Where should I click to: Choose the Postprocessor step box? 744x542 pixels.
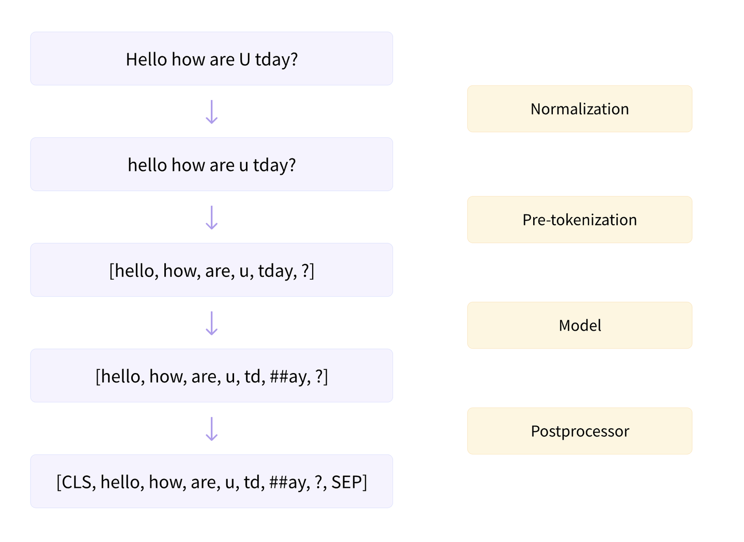tap(579, 431)
